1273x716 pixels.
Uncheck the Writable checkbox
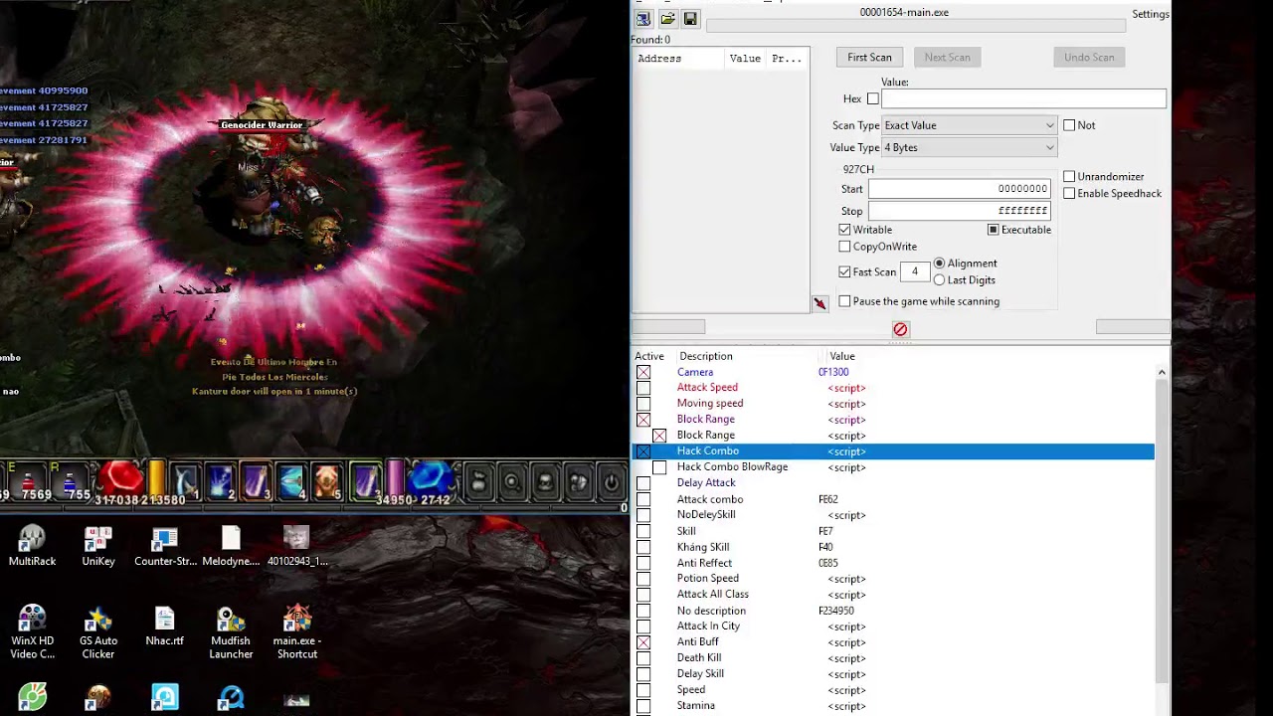844,230
